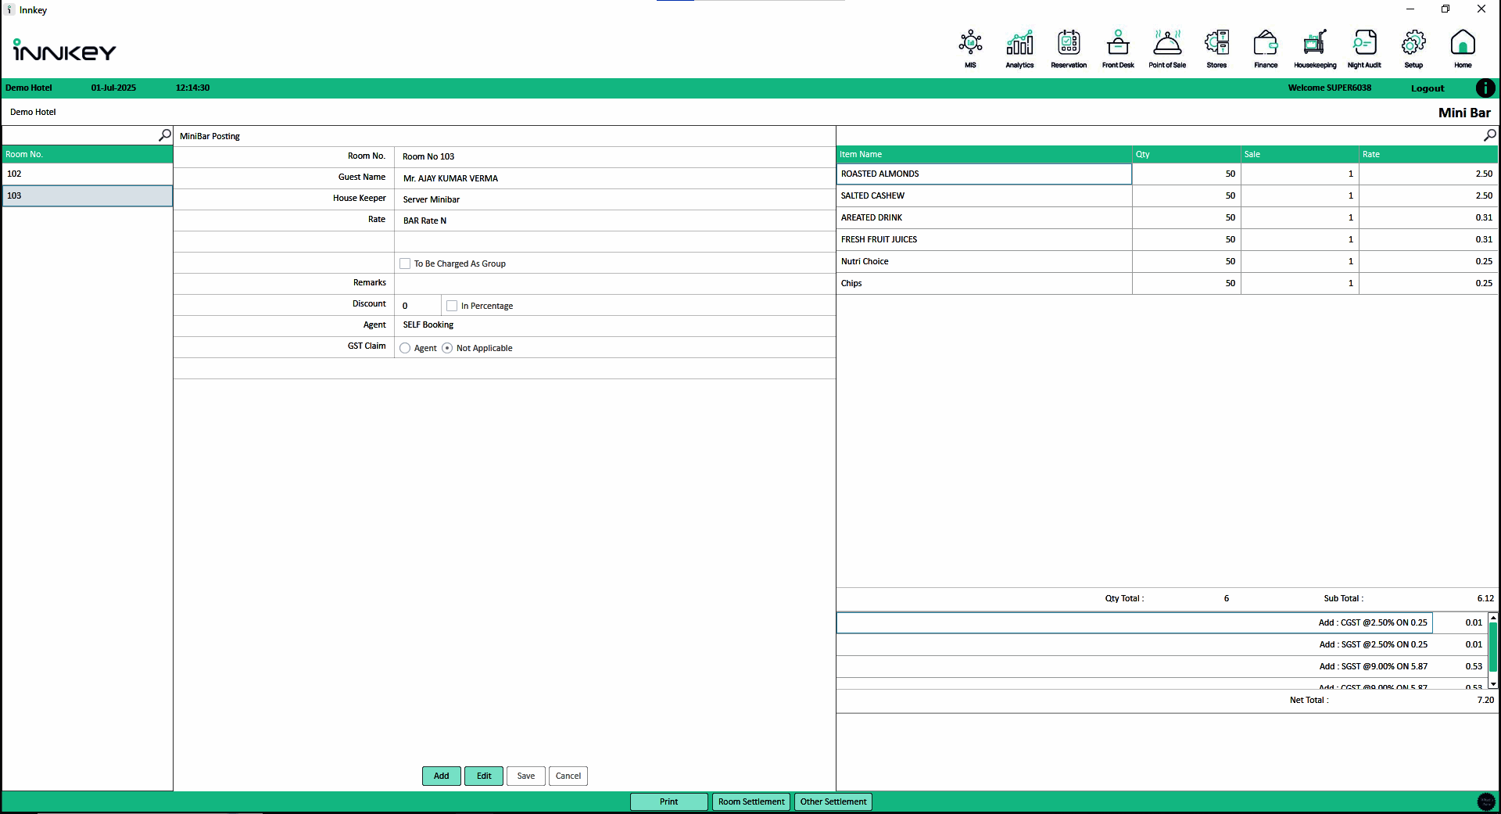The image size is (1501, 814).
Task: Click the Remarks input field
Action: point(614,283)
